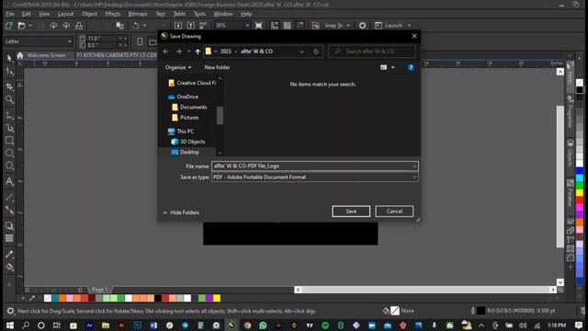
Task: Pick the purple swatch in document palette
Action: tap(209, 298)
